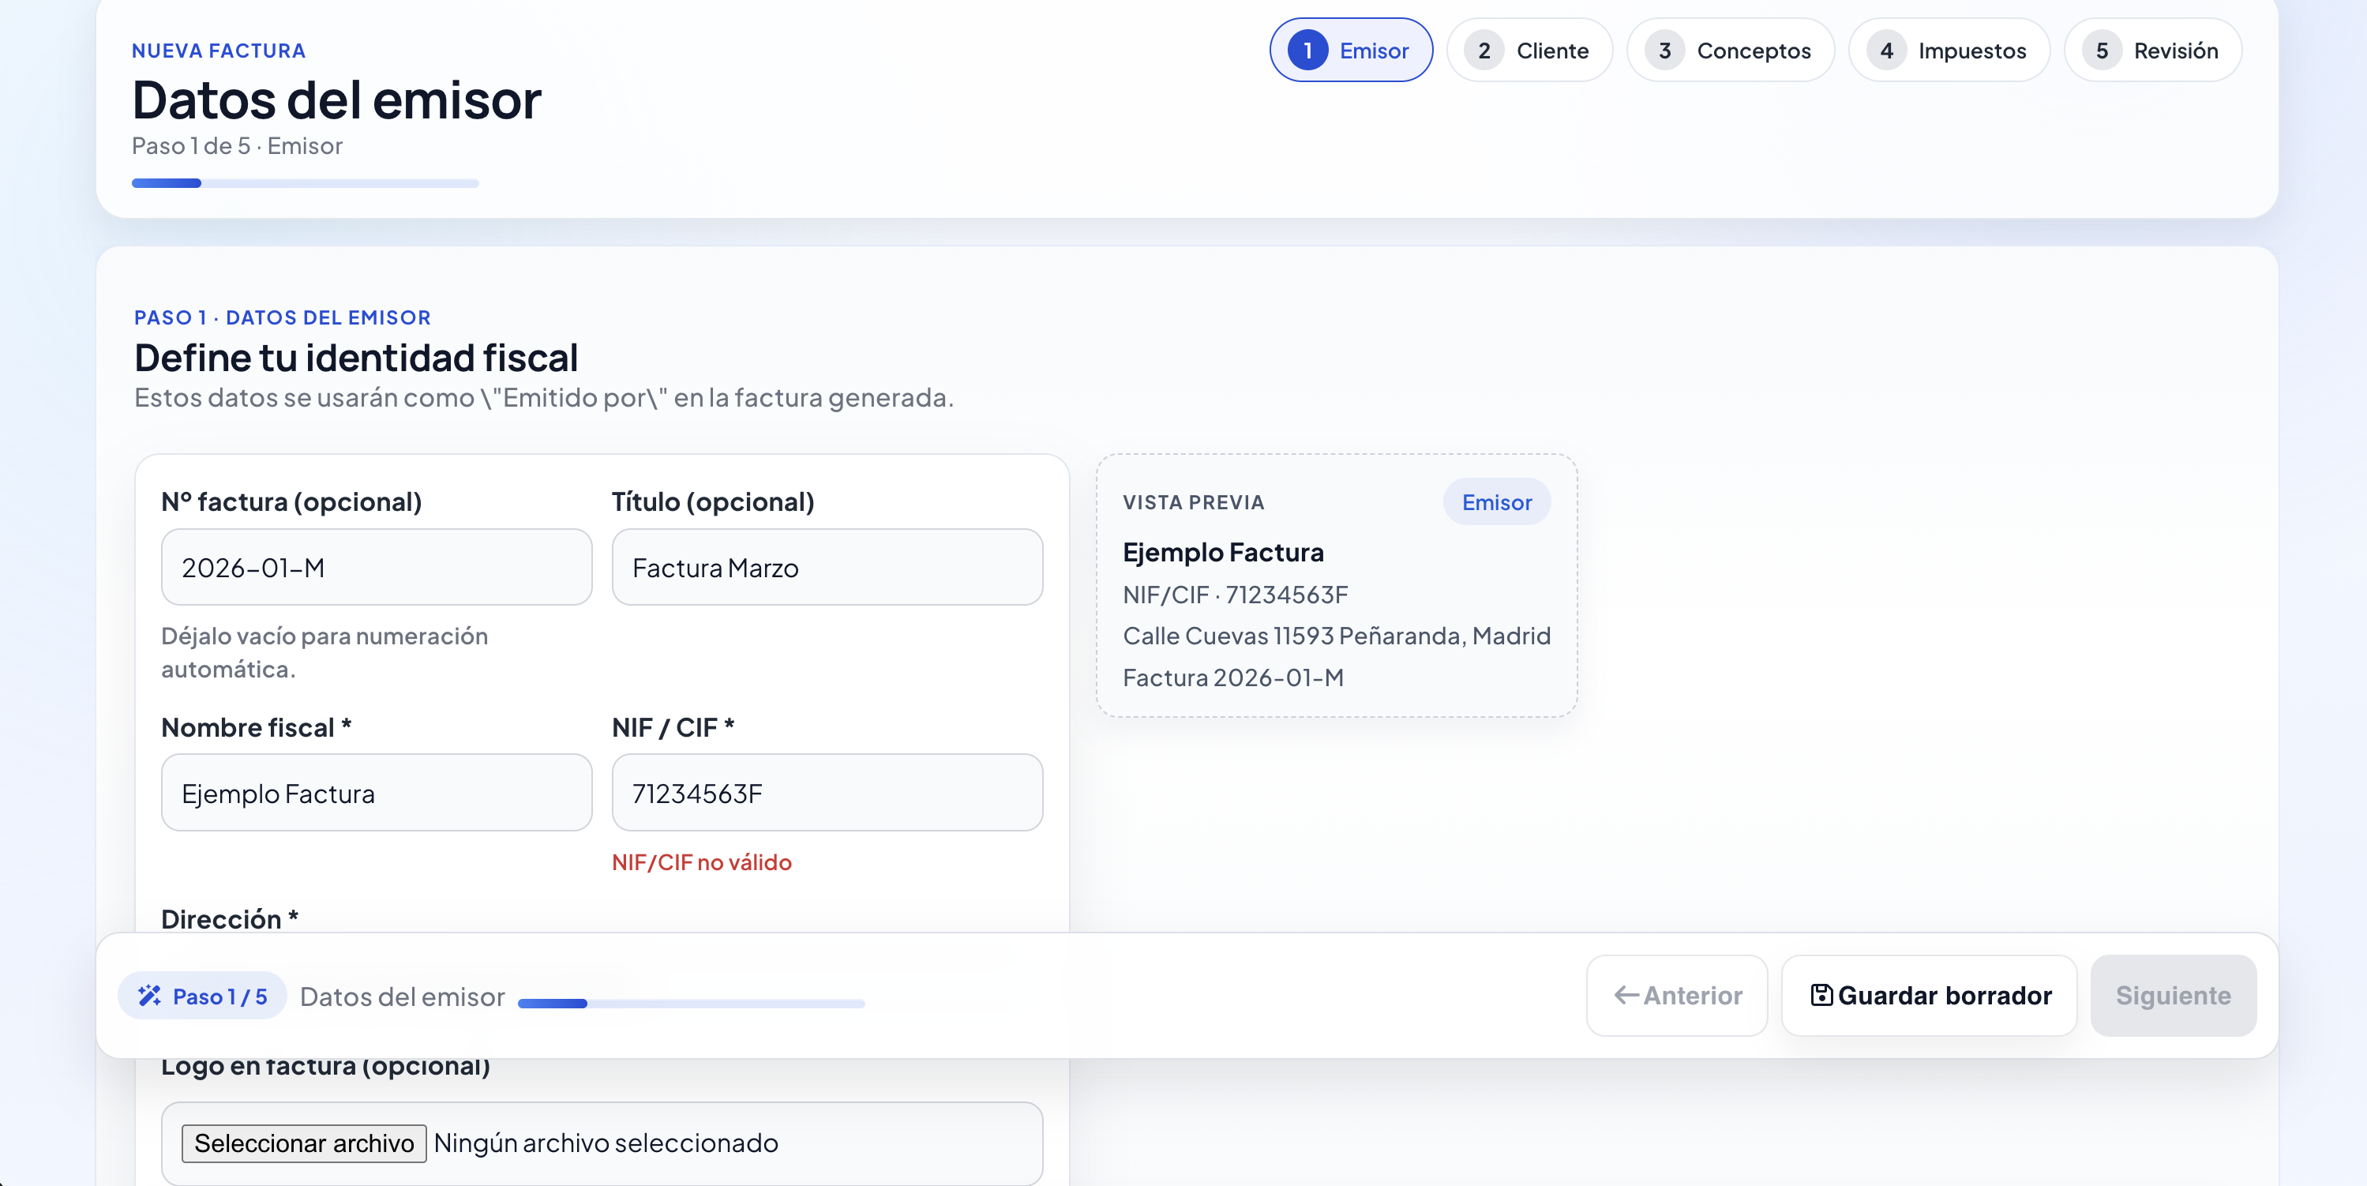The width and height of the screenshot is (2367, 1186).
Task: Click the number 4 circle on Impuestos step
Action: [x=1886, y=51]
